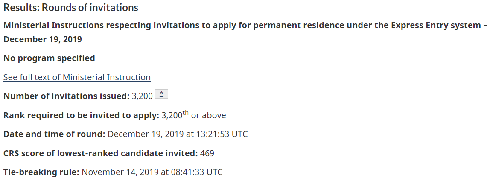
Task: Open the footnote asterisk beside invitations issued
Action: (x=161, y=95)
